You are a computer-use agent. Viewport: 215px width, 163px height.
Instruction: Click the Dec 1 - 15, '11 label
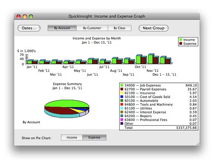click(x=164, y=74)
